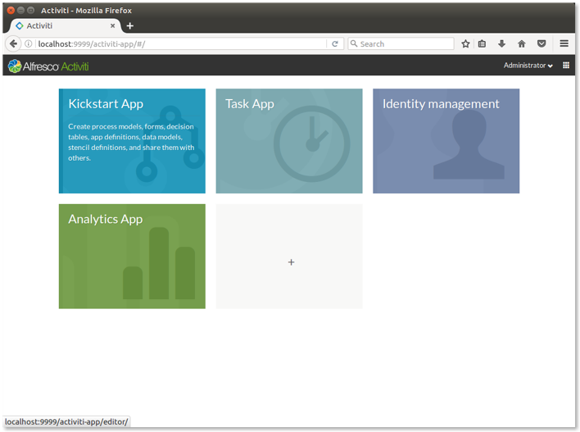Click the site information icon in the URL bar
This screenshot has width=580, height=432.
click(29, 43)
